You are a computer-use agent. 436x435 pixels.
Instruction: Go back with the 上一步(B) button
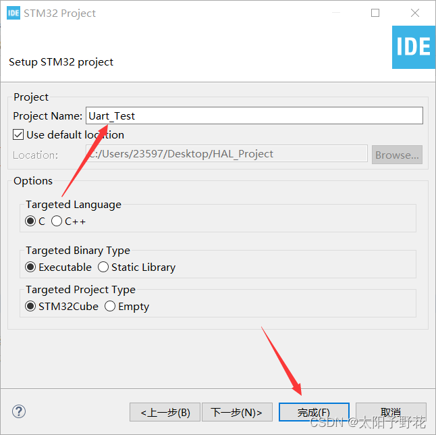pos(165,412)
